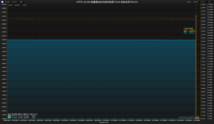This screenshot has height=124, width=214.
Task: Click the cursor marker at trace peak
Action: click(196, 16)
